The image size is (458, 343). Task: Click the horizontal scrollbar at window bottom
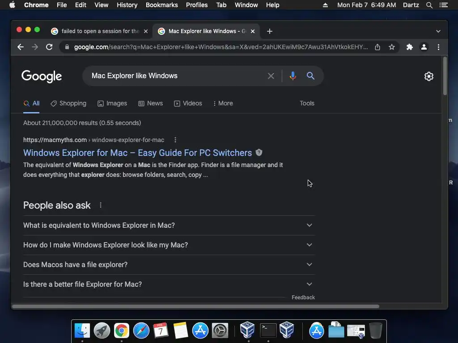coord(196,306)
